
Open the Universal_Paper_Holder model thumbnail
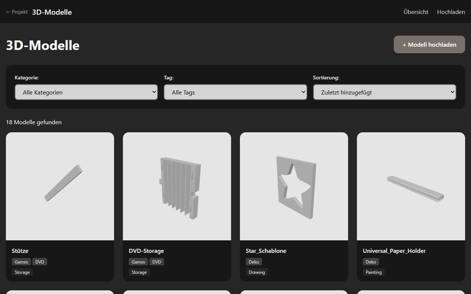411,186
